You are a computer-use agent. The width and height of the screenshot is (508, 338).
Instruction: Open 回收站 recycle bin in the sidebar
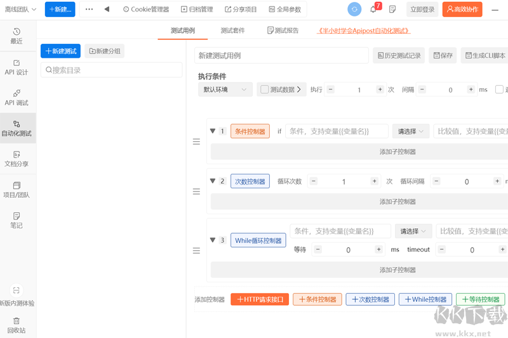coord(17,325)
